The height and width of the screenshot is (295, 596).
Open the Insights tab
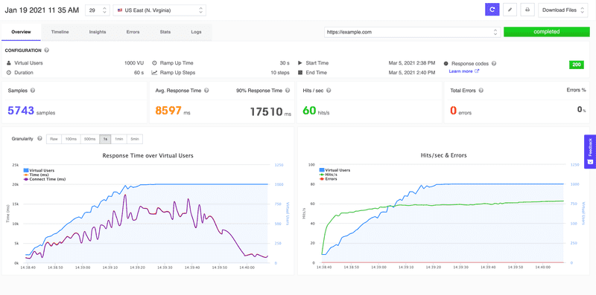[98, 32]
